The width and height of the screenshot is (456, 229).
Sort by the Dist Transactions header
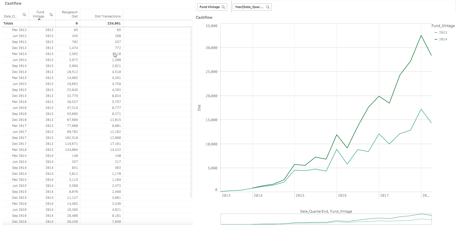[108, 16]
